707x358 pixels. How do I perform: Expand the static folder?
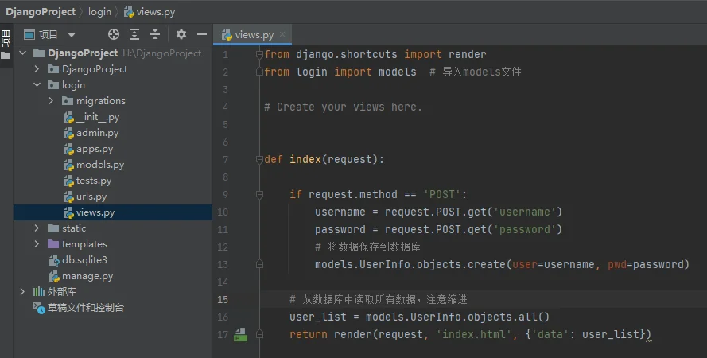pos(37,228)
